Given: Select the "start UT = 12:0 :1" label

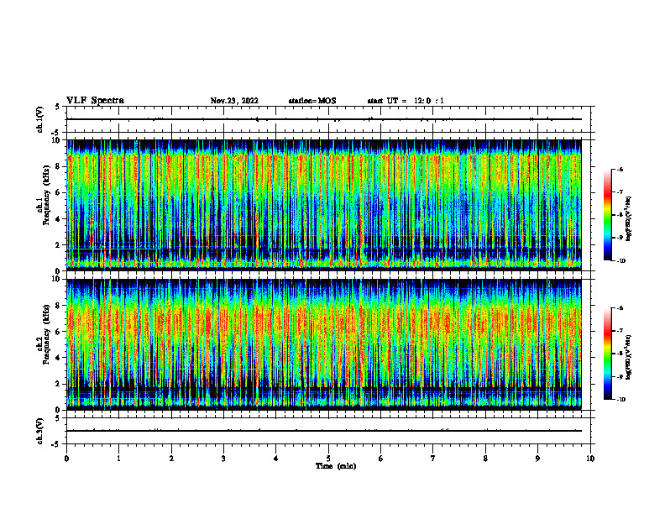Looking at the screenshot, I should (x=406, y=101).
